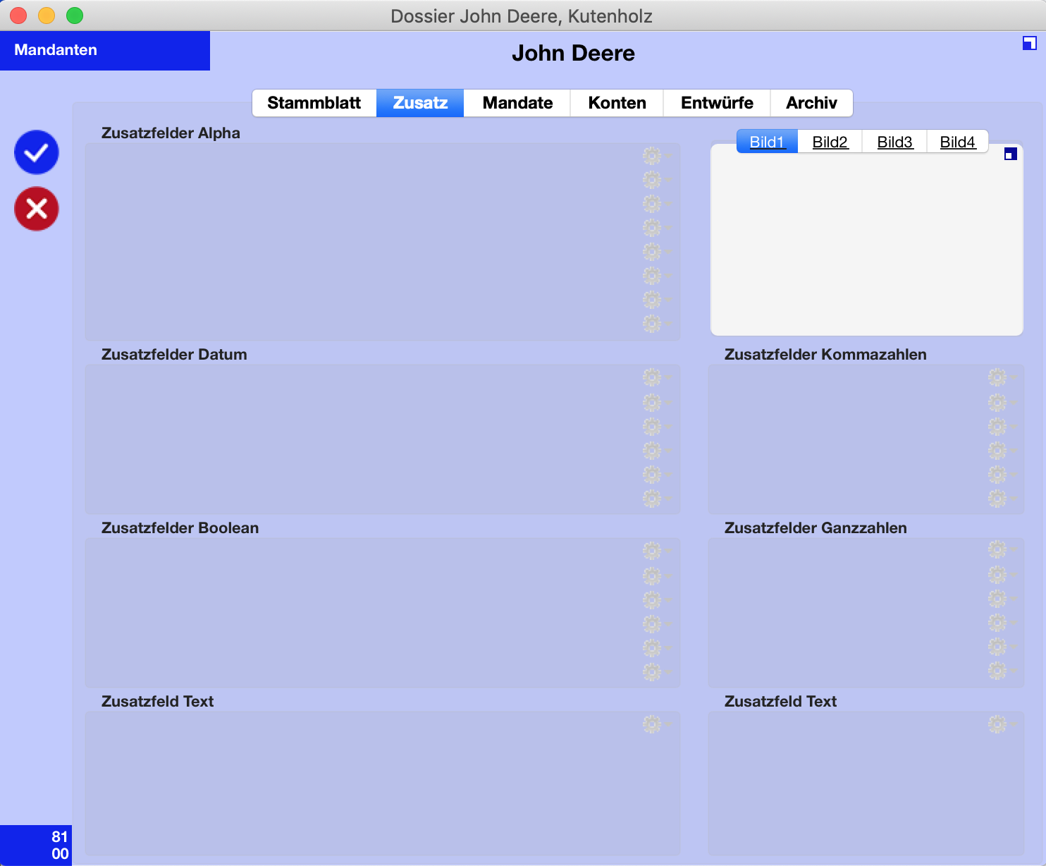
Task: Show the Entwürfe tab
Action: (x=717, y=103)
